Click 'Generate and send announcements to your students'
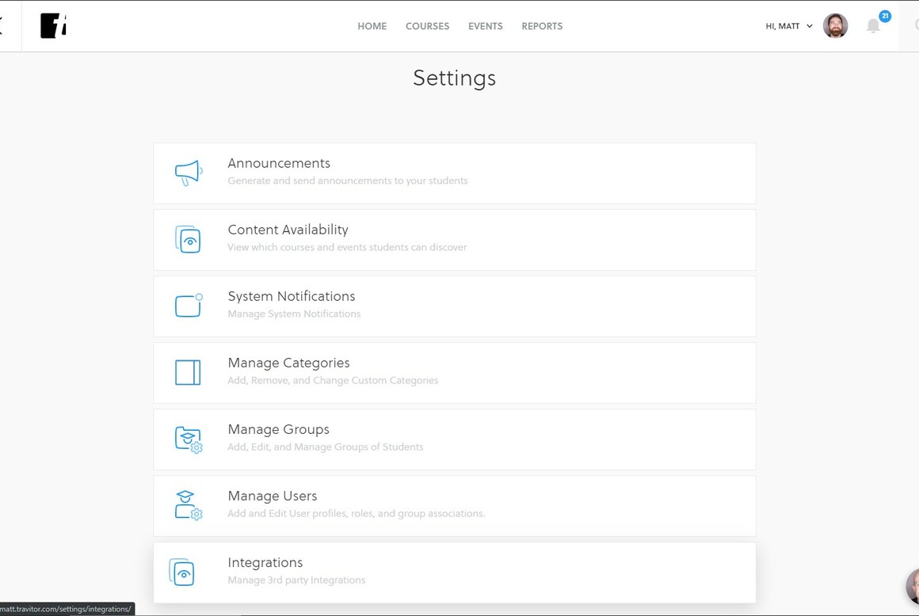The width and height of the screenshot is (919, 616). tap(348, 181)
